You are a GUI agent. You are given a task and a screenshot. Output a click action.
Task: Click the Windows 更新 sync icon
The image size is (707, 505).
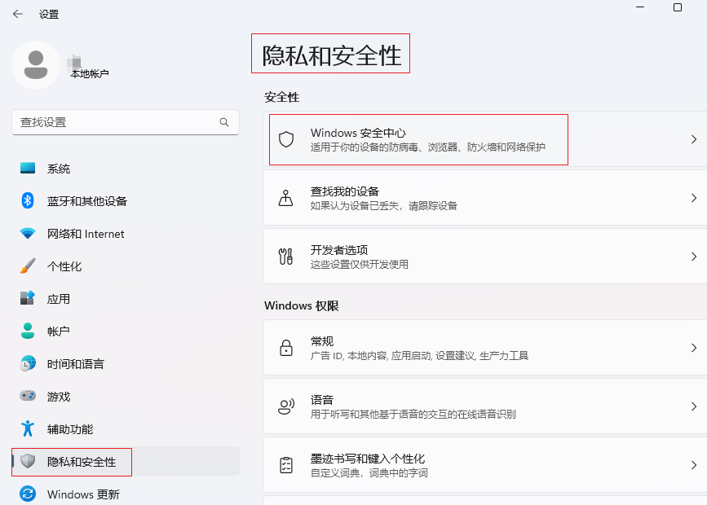[x=28, y=494]
